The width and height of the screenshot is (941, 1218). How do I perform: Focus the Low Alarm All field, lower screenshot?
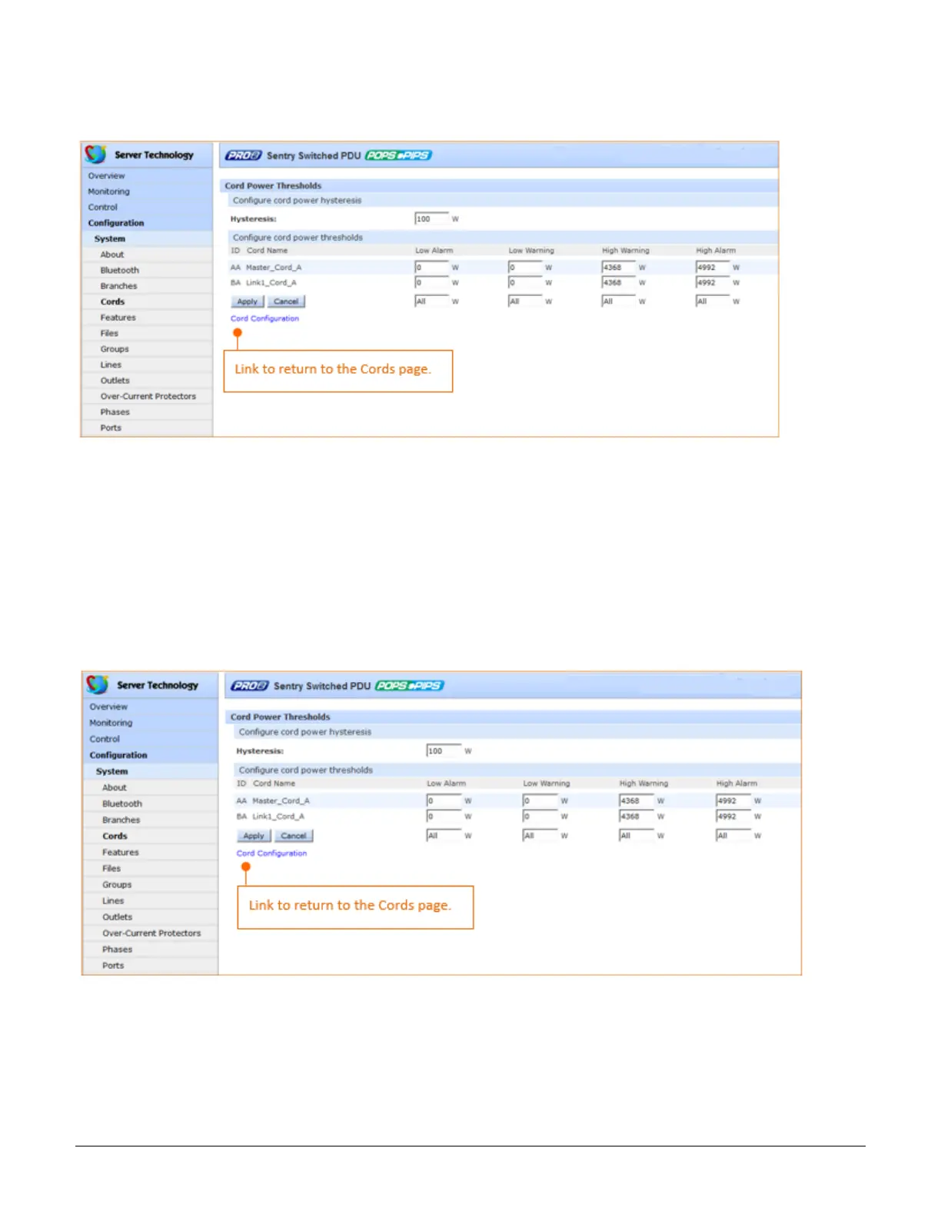(444, 836)
